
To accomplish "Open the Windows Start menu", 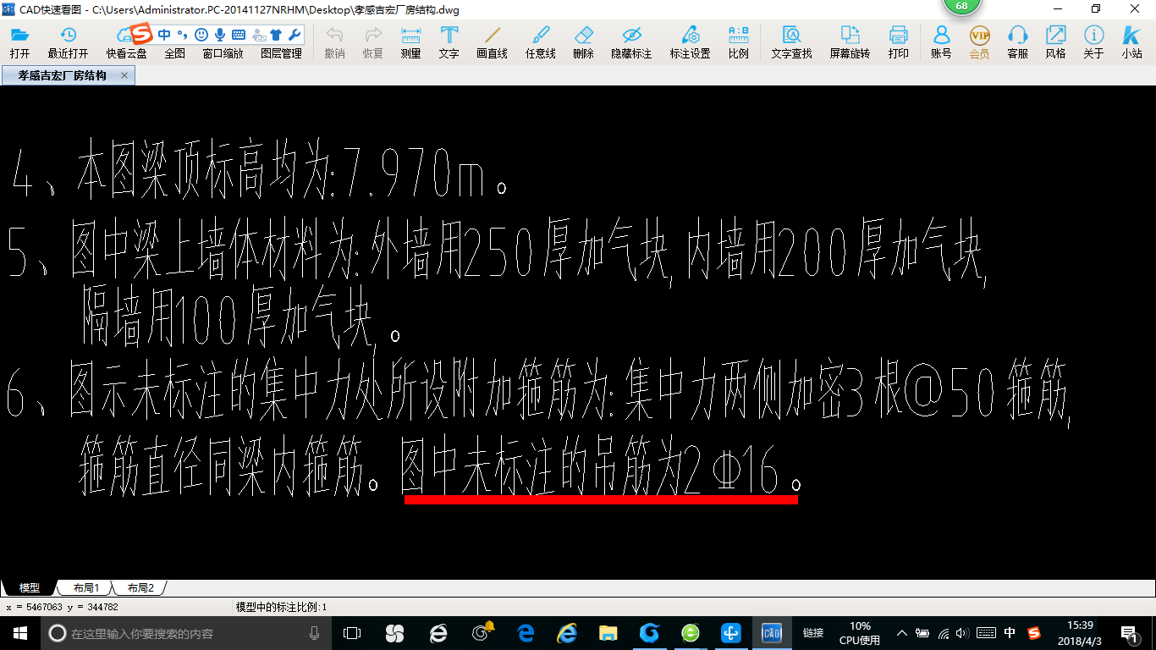I will 20,633.
